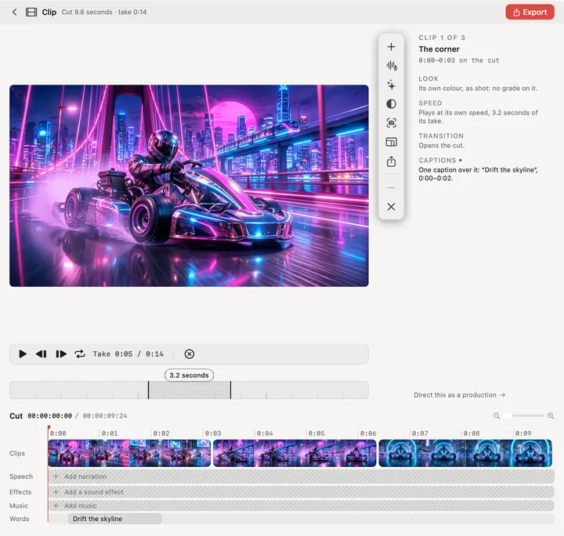
Task: Select the second clip on the timeline
Action: point(295,453)
